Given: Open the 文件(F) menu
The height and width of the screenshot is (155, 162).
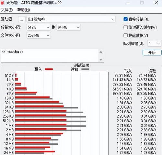Looking at the screenshot, I should [7, 10].
